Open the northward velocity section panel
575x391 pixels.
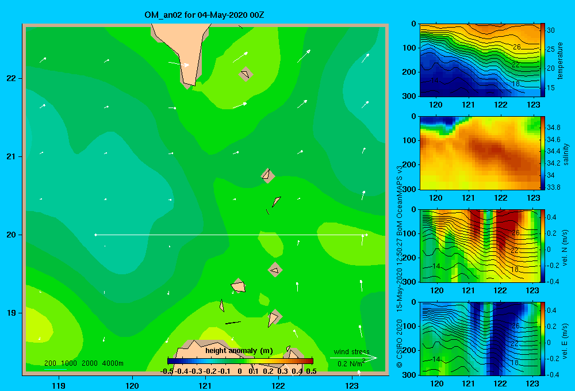pos(480,246)
